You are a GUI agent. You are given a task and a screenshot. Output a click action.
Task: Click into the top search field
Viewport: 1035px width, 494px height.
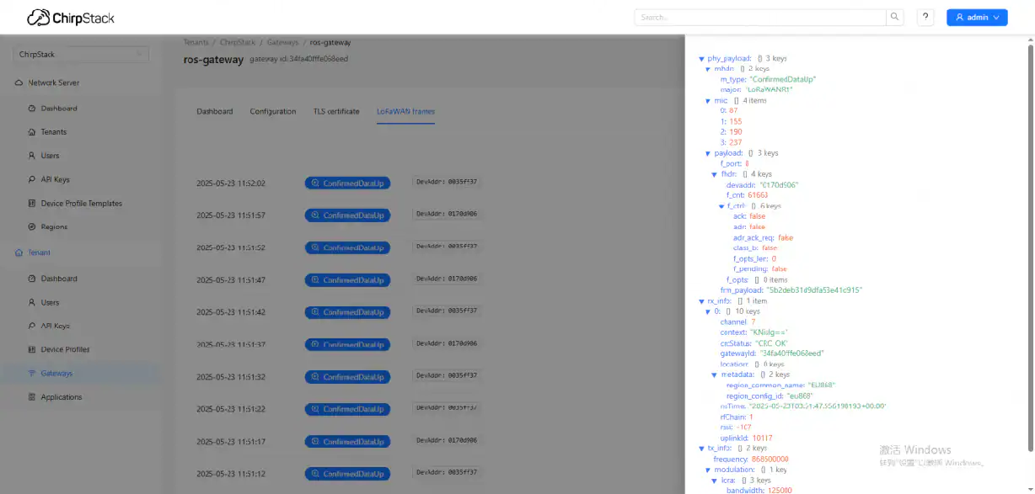click(x=759, y=17)
